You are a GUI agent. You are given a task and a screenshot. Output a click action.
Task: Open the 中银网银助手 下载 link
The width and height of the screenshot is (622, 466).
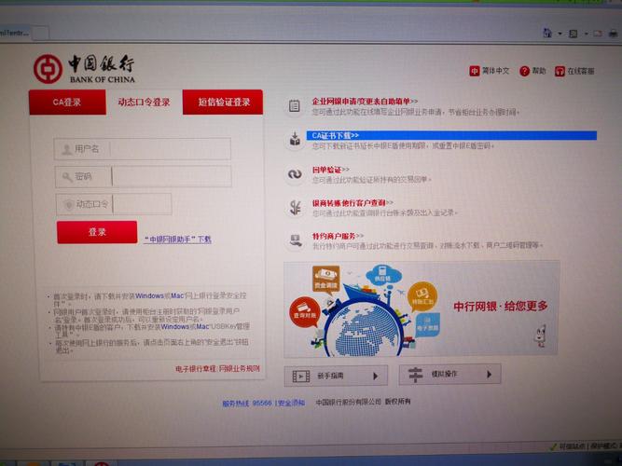click(178, 240)
